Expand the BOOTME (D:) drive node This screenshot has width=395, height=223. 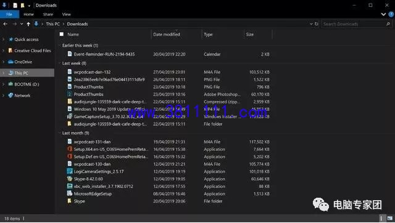click(3, 84)
